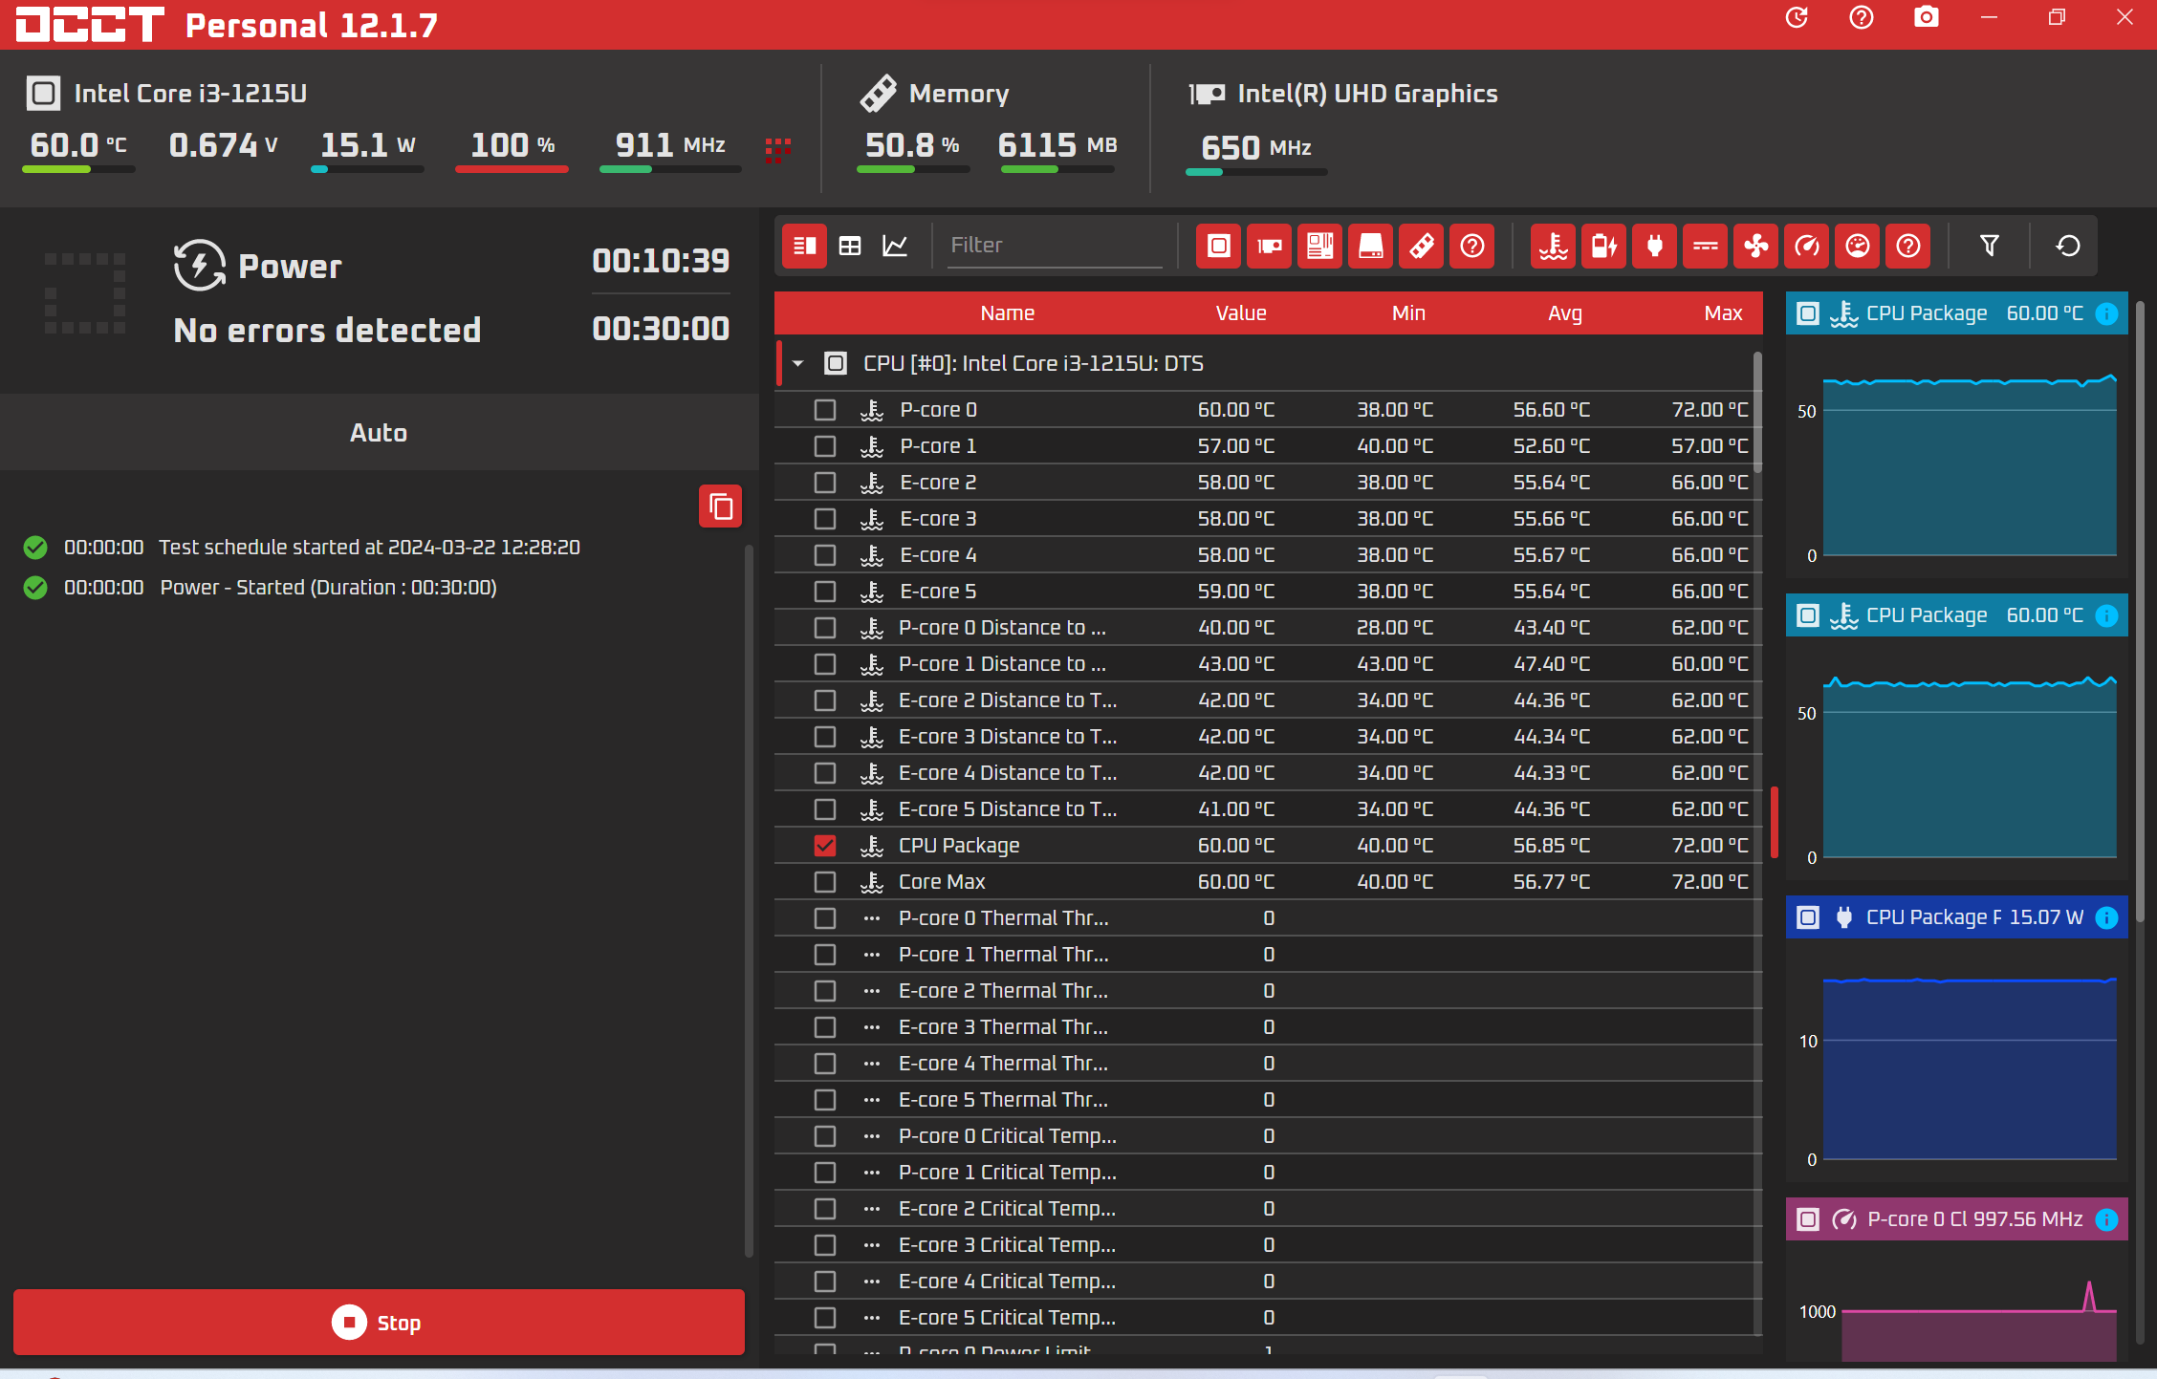The width and height of the screenshot is (2157, 1379).
Task: Check the P-core 1 Critical Temperature checkbox
Action: 824,1173
